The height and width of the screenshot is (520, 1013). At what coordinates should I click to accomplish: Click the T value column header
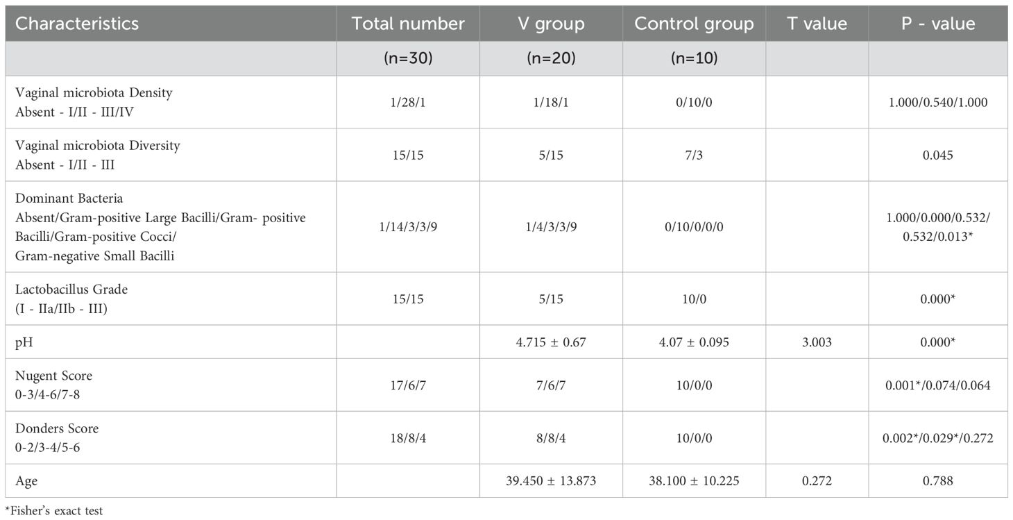tap(817, 24)
